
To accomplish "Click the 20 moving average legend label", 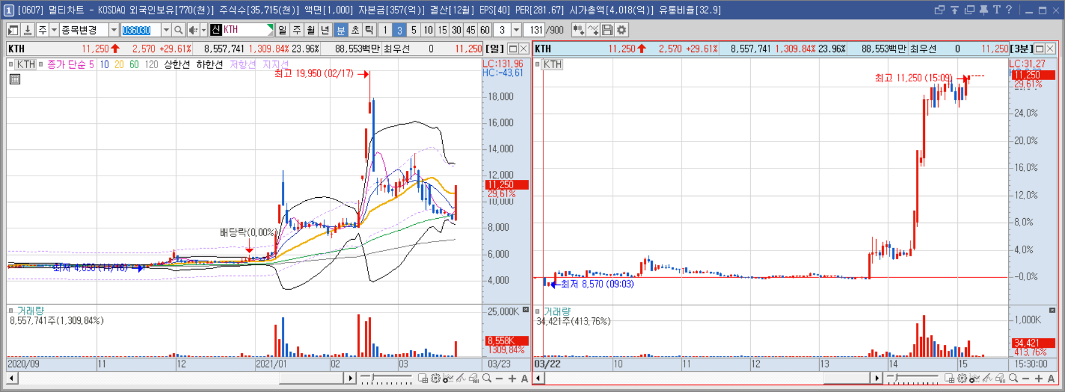I will pyautogui.click(x=119, y=65).
